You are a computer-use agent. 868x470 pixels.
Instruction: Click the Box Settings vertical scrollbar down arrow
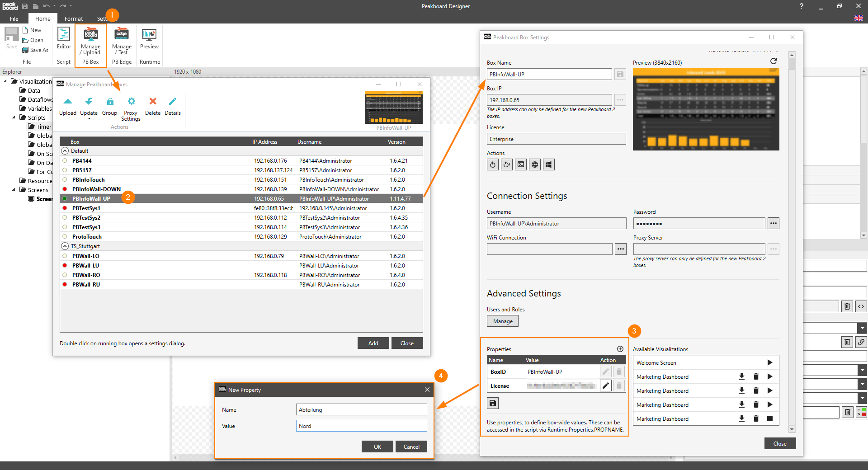tap(792, 429)
